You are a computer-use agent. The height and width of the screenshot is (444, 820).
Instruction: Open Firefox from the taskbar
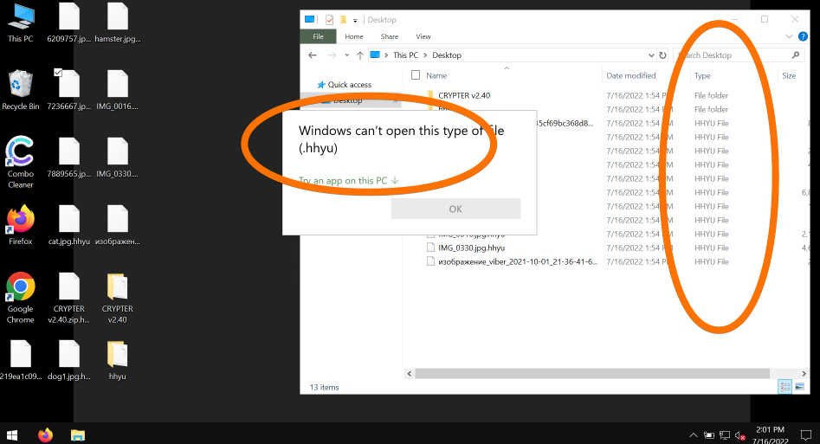coord(45,434)
